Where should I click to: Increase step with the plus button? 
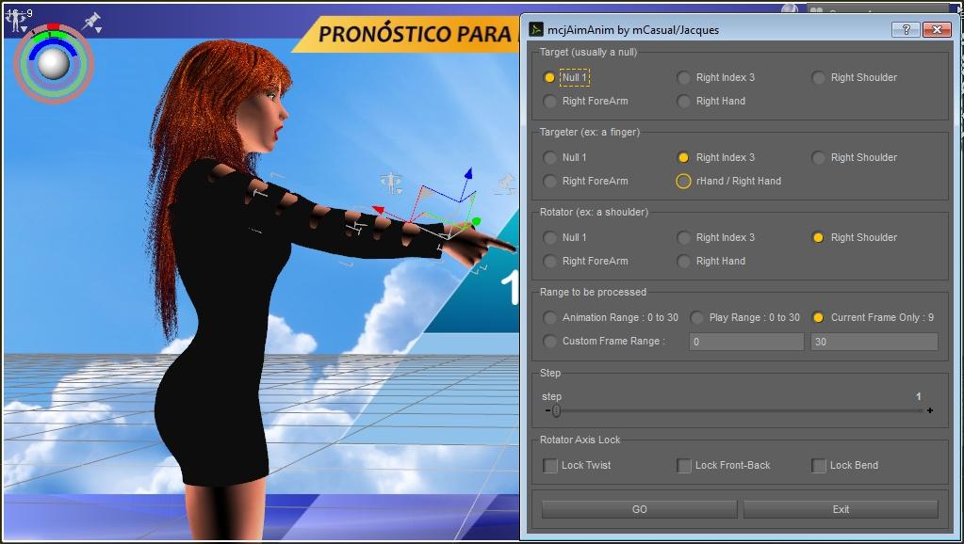[930, 410]
